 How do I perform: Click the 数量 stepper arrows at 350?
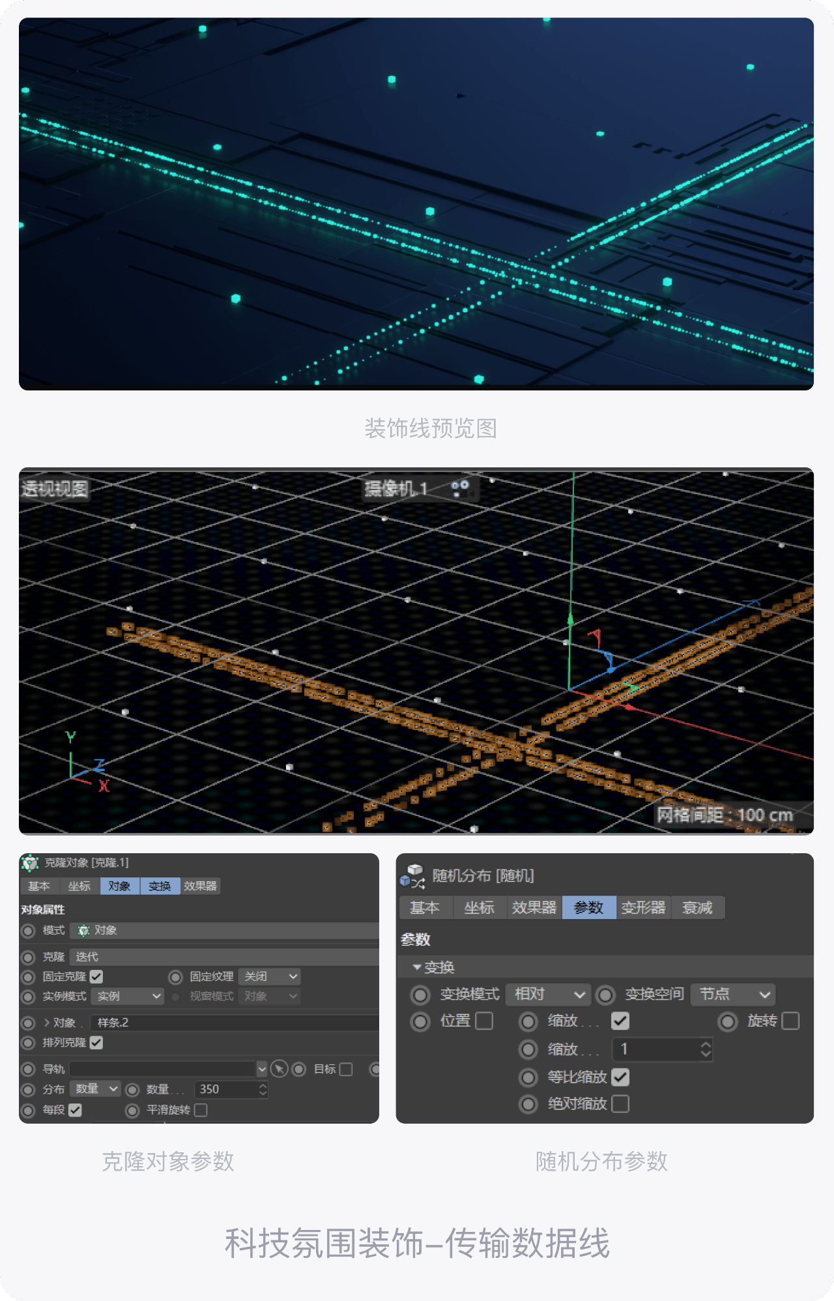(x=263, y=1089)
